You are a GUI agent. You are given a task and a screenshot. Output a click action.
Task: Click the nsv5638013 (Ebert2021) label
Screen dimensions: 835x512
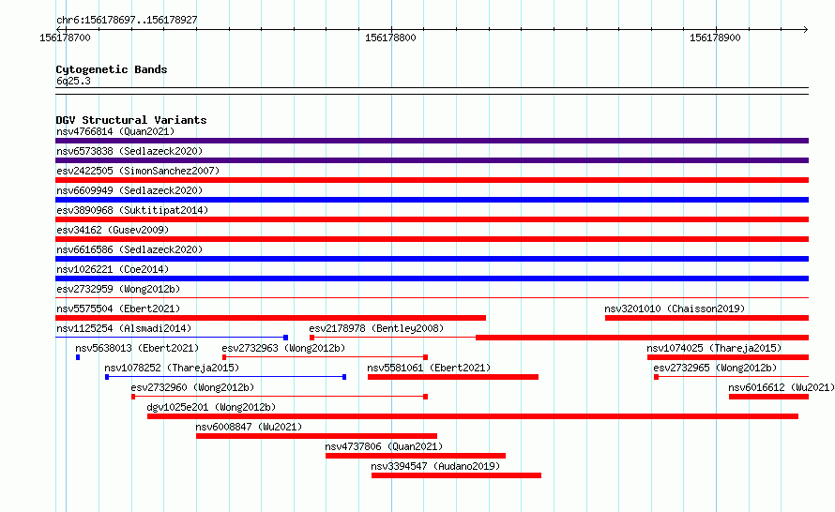pyautogui.click(x=137, y=348)
